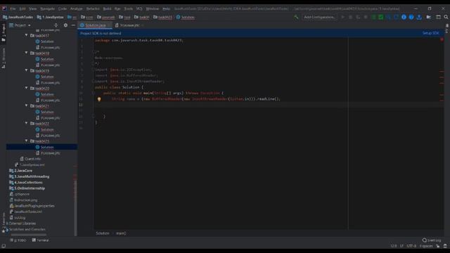Image resolution: width=450 pixels, height=253 pixels.
Task: Collapse the task0421 folder
Action: (x=27, y=105)
